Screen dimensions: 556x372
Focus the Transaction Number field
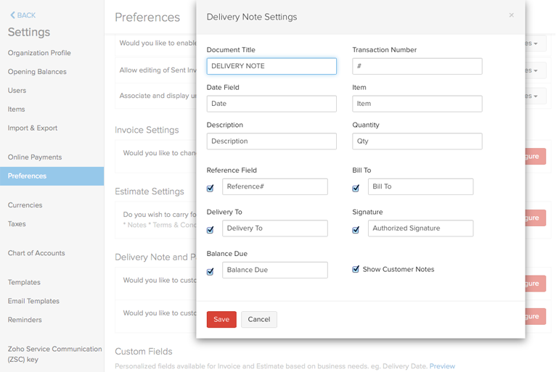point(417,66)
